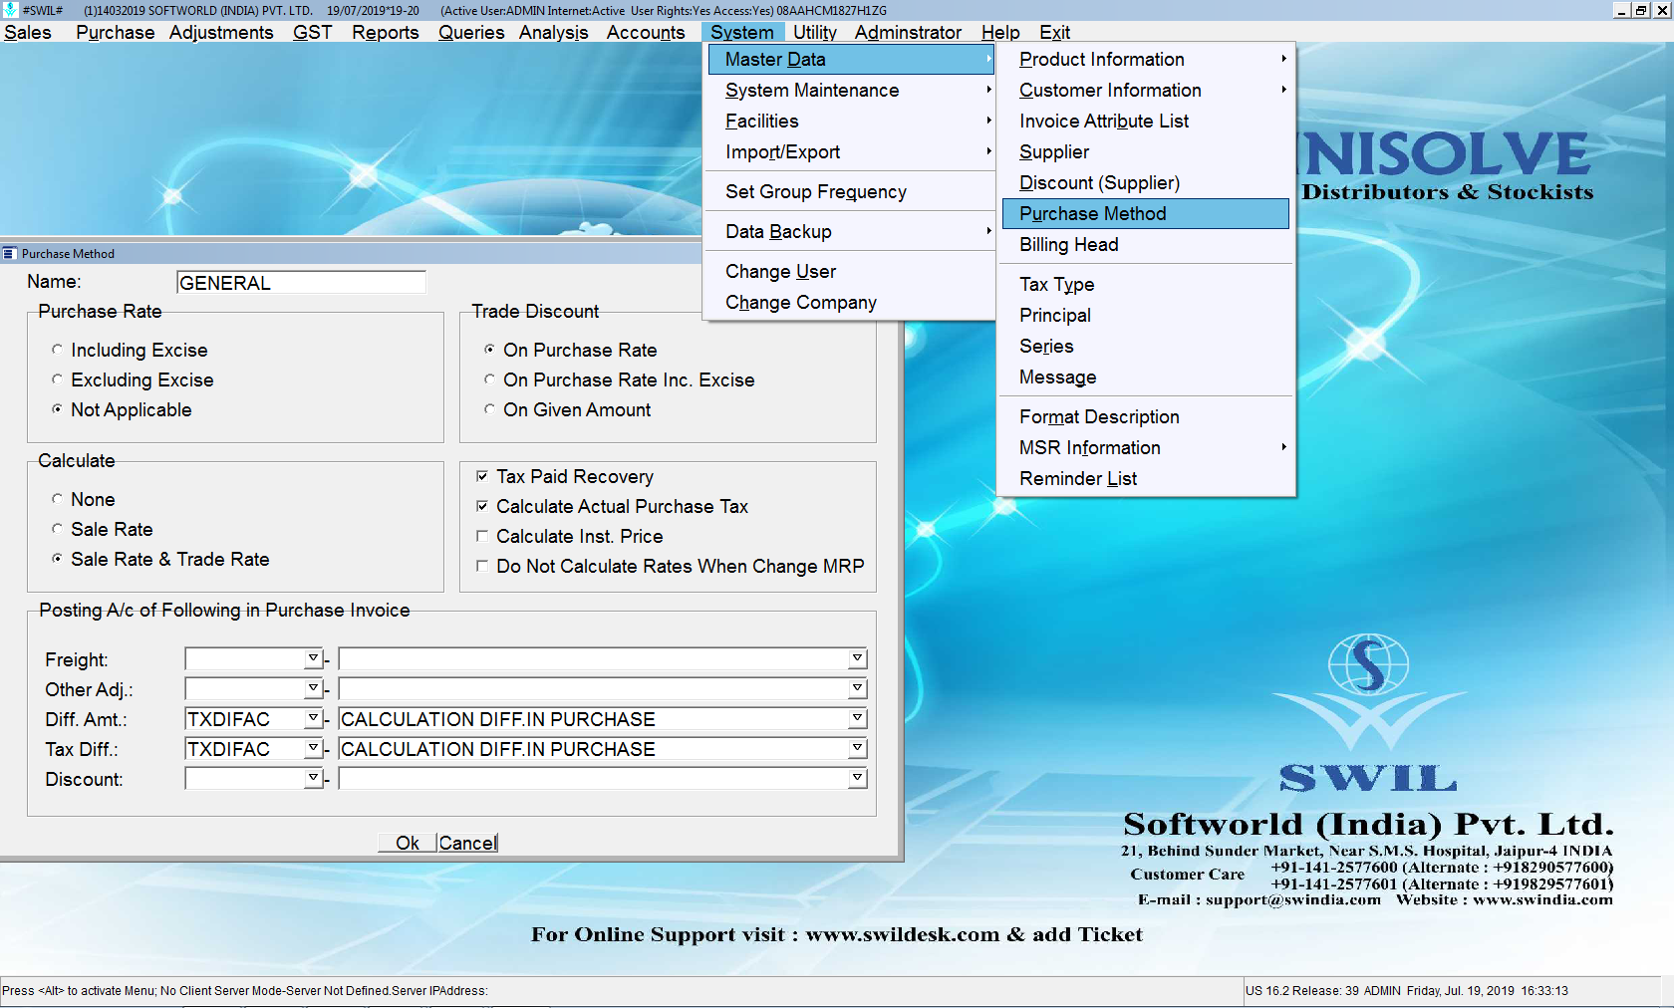
Task: Toggle Tax Paid Recovery checkbox
Action: coord(482,476)
